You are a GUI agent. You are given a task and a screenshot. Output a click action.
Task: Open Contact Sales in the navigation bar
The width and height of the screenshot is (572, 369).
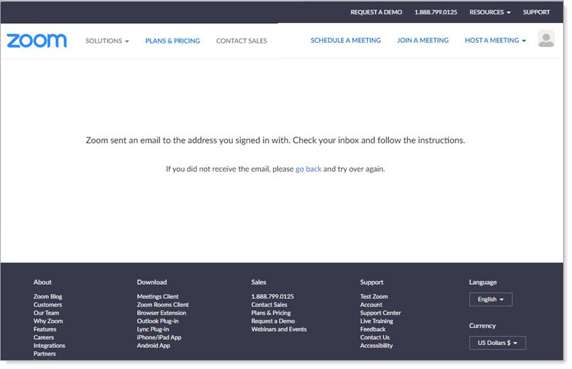pos(241,41)
